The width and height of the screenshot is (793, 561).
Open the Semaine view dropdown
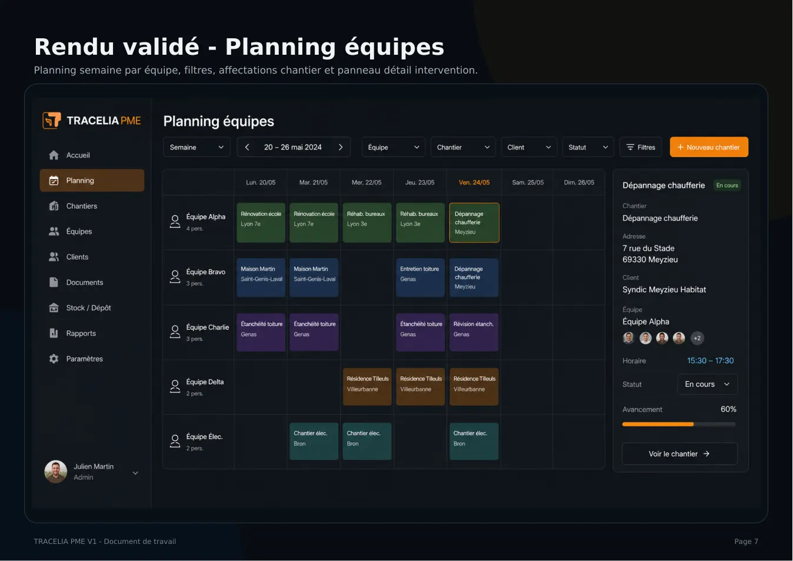point(196,147)
